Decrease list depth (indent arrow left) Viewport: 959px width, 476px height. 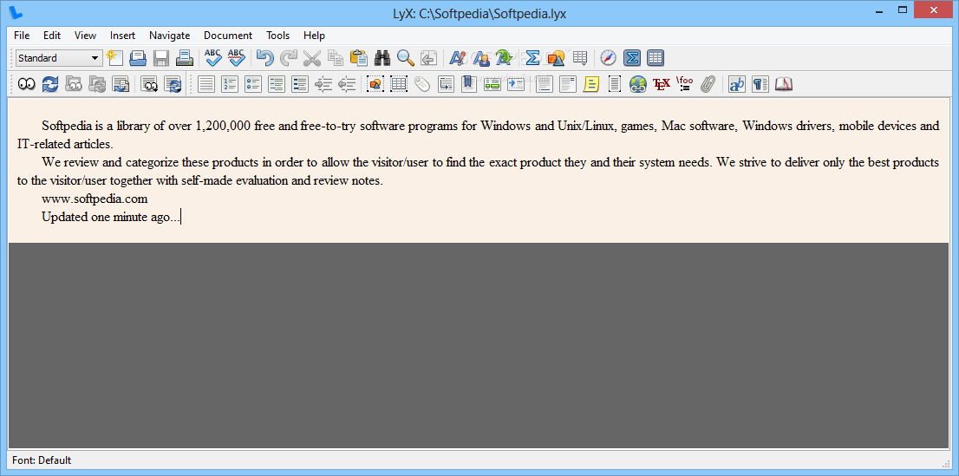[x=347, y=84]
